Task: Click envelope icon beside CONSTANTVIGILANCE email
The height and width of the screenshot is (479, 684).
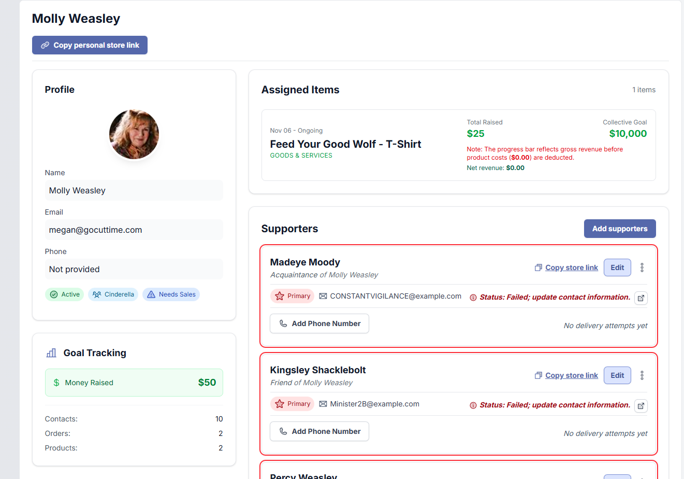Action: 323,296
